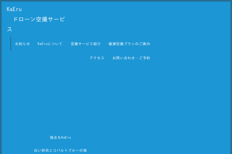Show the Bise aerial plan guide
This screenshot has height=154, width=232.
(x=129, y=44)
